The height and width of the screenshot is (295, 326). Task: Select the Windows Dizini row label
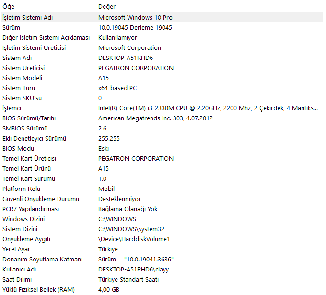point(23,219)
